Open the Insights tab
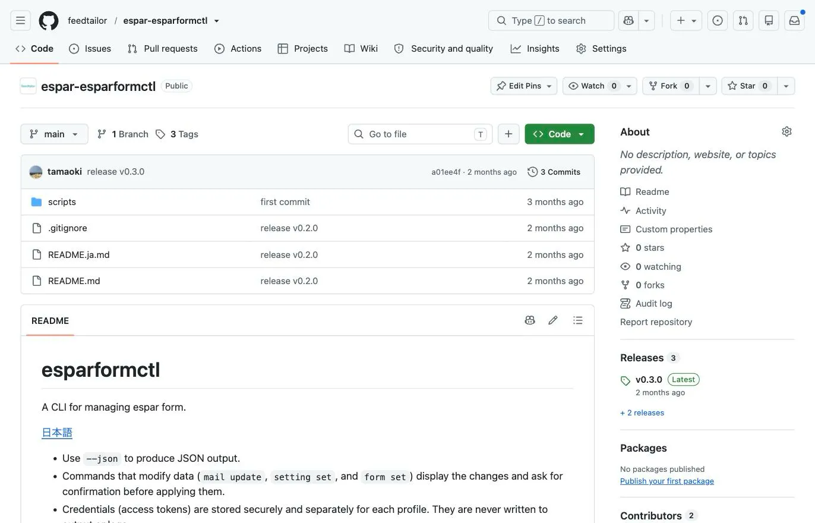Viewport: 815px width, 523px height. point(535,49)
